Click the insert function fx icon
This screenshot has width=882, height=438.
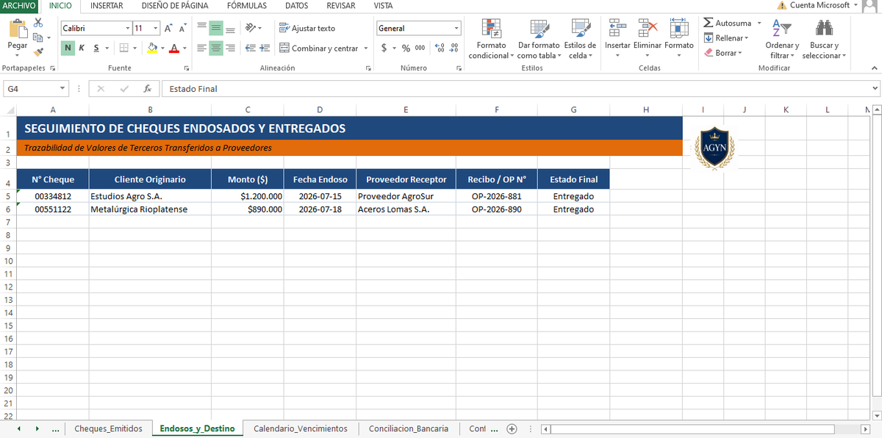point(148,89)
